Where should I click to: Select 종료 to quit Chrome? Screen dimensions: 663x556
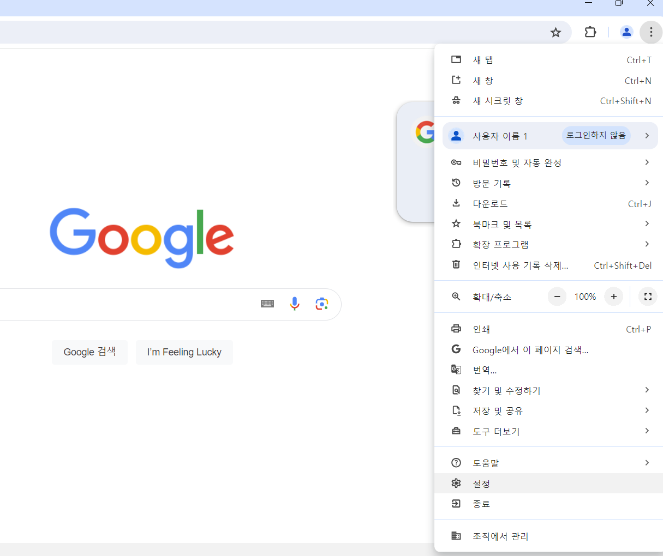(548, 504)
